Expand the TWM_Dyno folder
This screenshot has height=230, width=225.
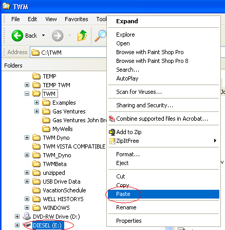click(27, 155)
